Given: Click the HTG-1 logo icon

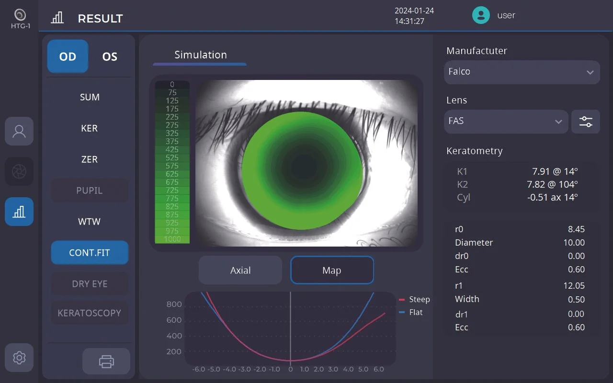Looking at the screenshot, I should click(x=20, y=19).
